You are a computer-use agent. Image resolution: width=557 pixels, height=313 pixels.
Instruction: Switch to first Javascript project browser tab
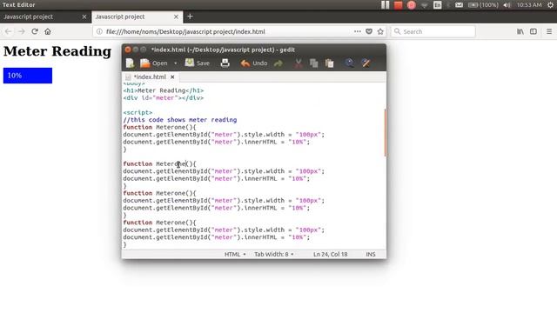[45, 17]
